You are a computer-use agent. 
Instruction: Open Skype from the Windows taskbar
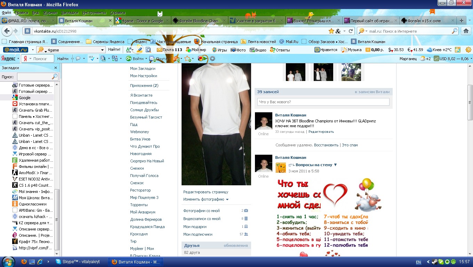[x=79, y=262]
